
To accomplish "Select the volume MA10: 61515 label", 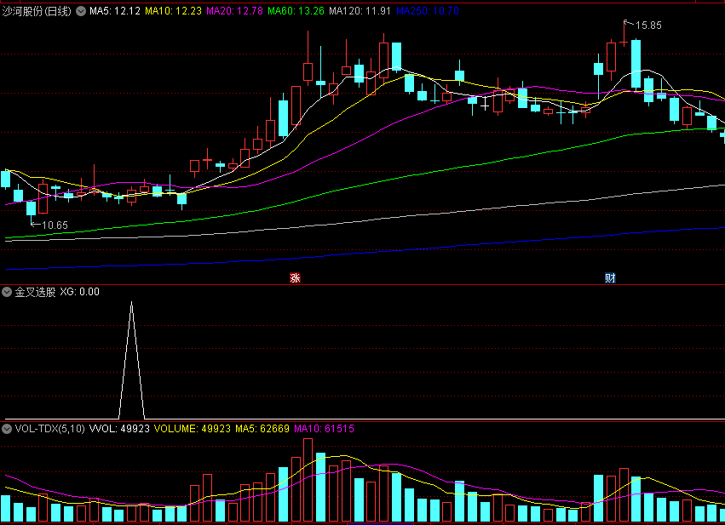I will click(x=324, y=429).
